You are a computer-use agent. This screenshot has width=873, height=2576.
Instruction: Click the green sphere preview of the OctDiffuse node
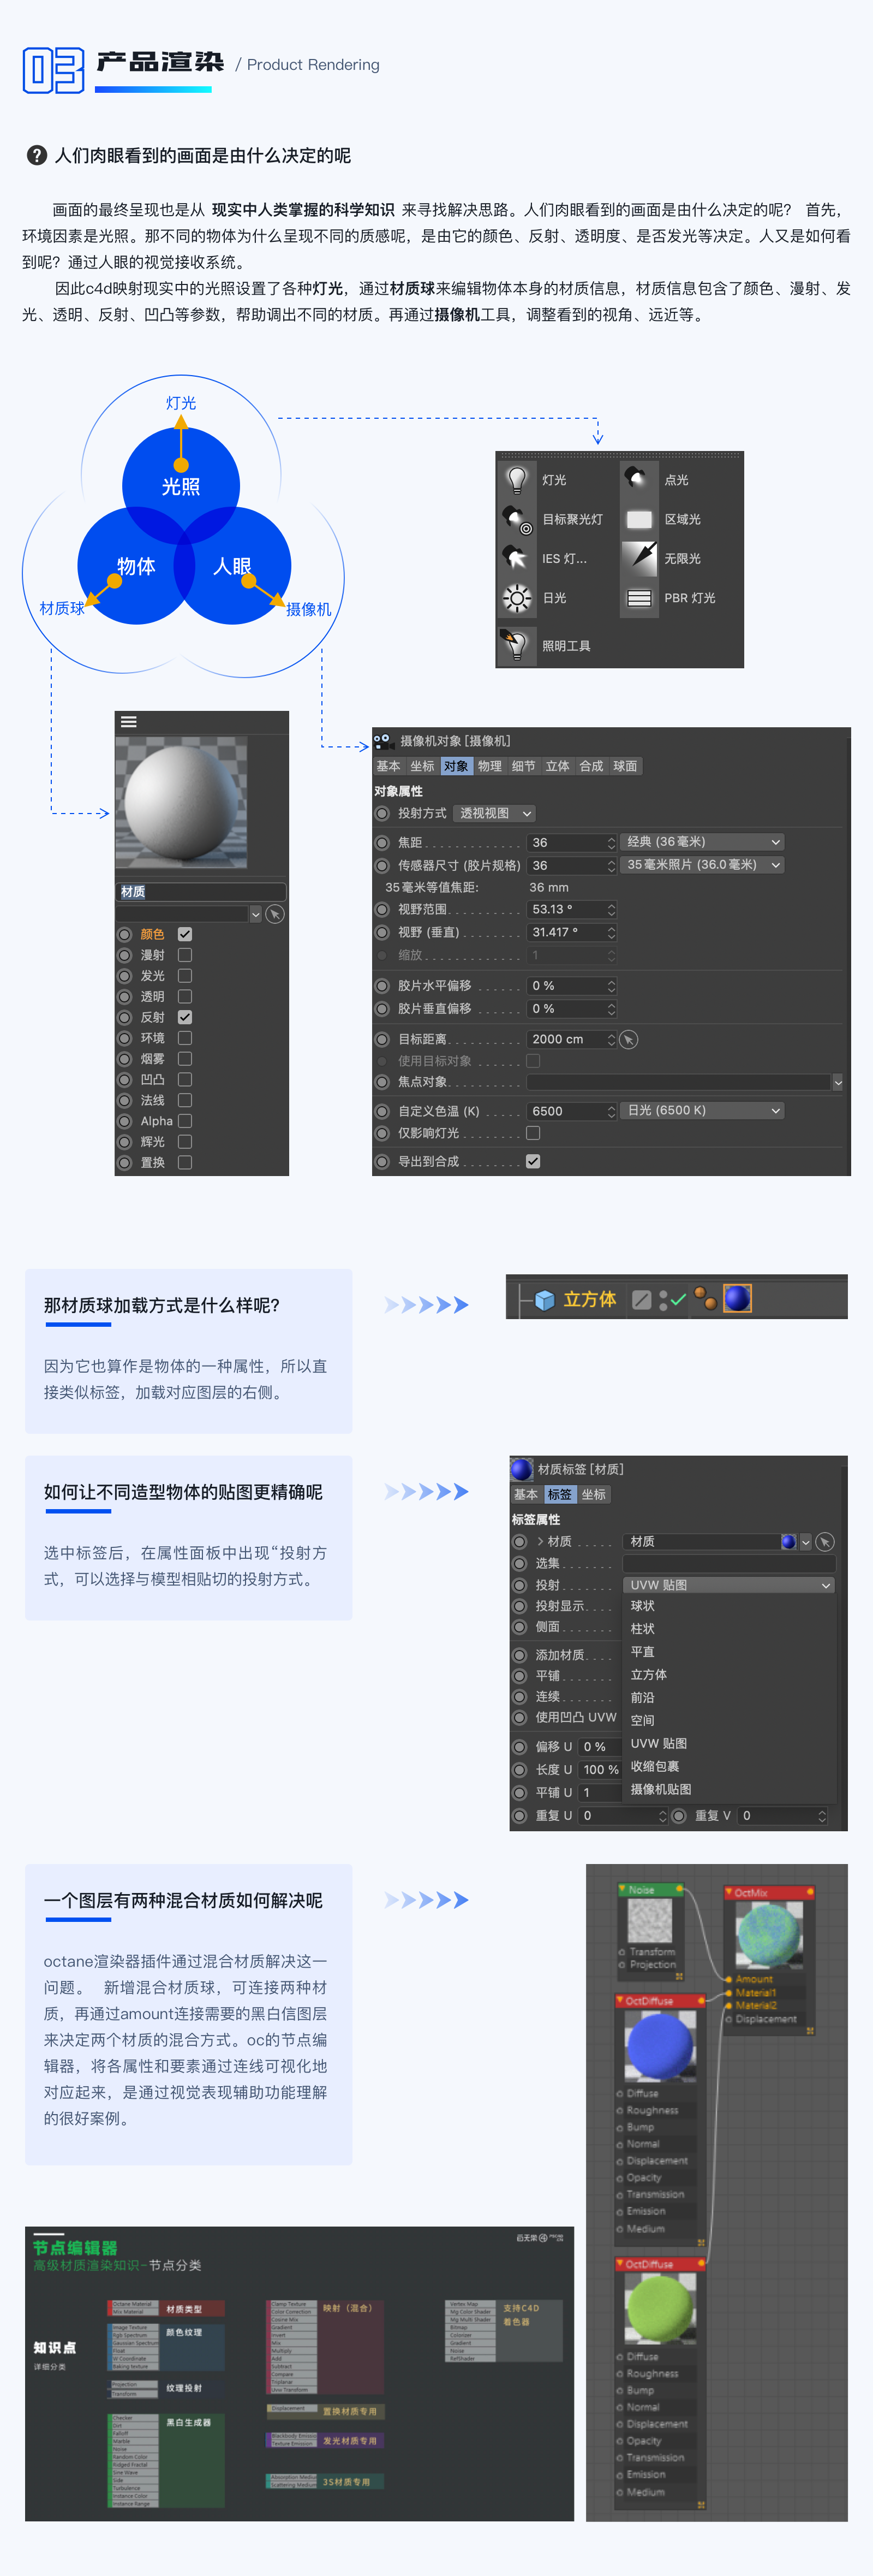pyautogui.click(x=660, y=2310)
